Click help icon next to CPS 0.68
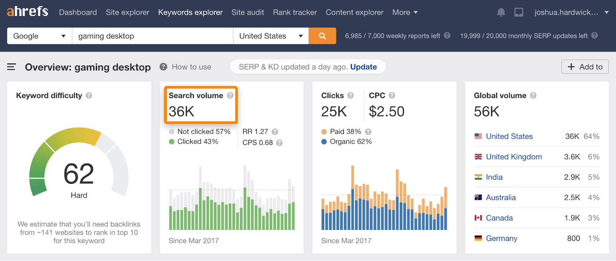The width and height of the screenshot is (616, 261). 280,143
